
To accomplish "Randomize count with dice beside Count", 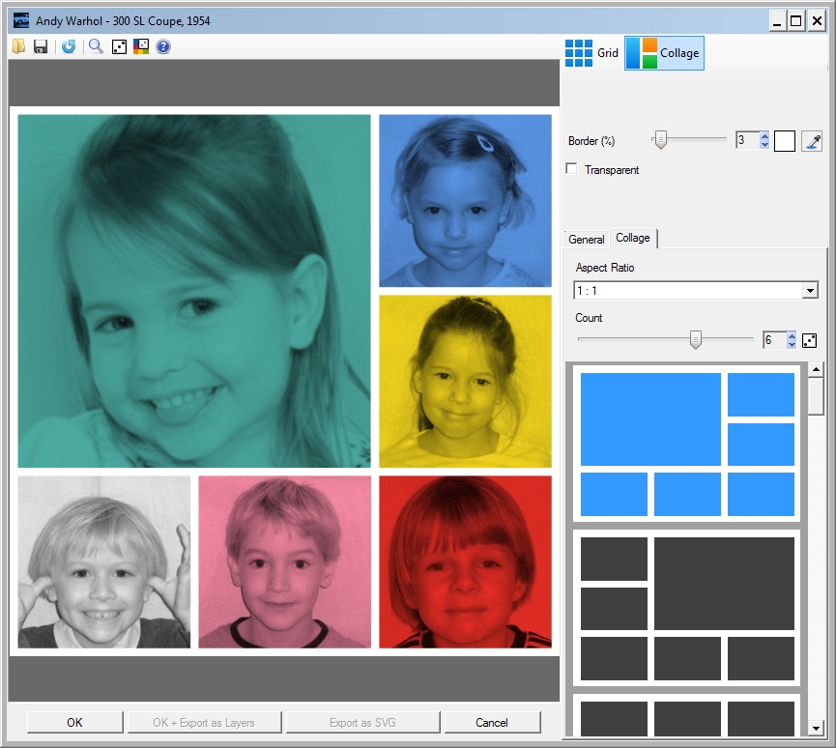I will (809, 341).
